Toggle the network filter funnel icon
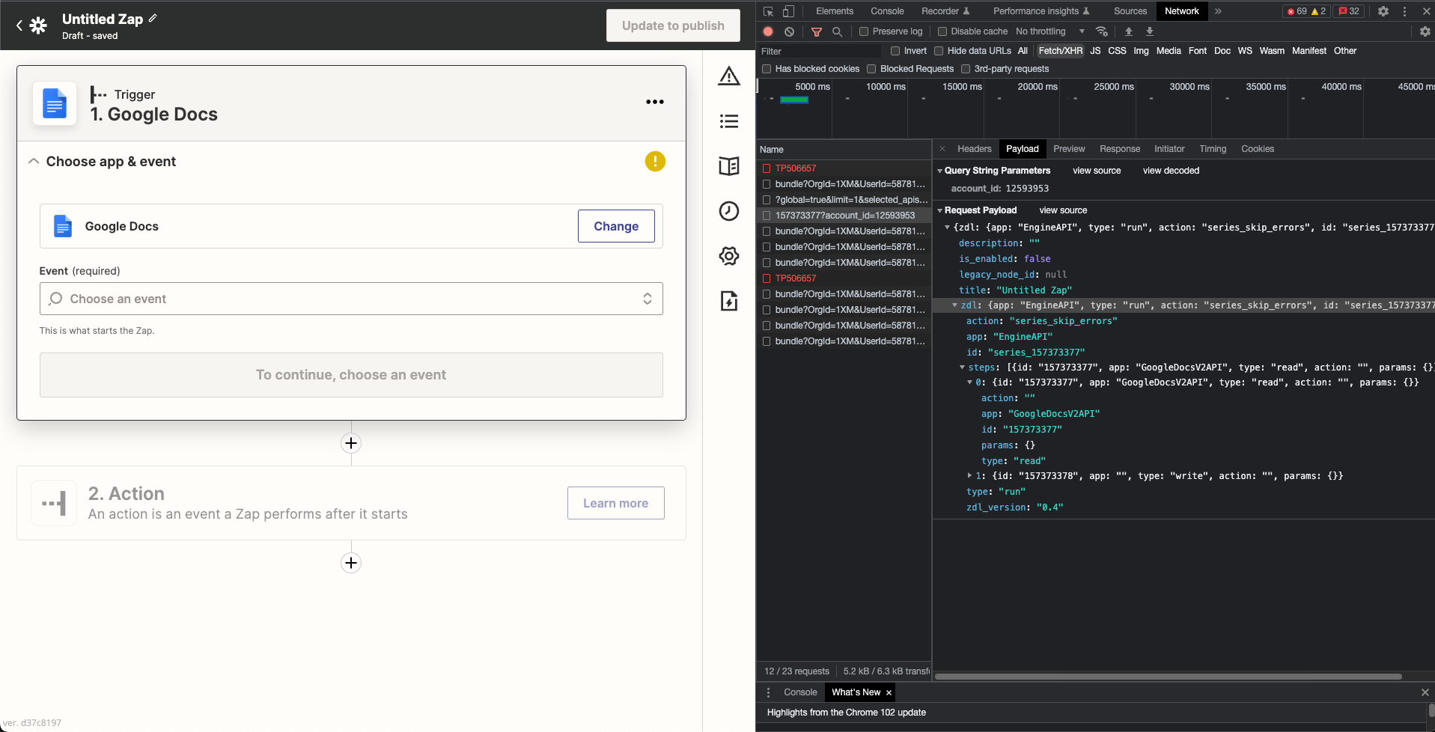The height and width of the screenshot is (732, 1435). coord(817,31)
